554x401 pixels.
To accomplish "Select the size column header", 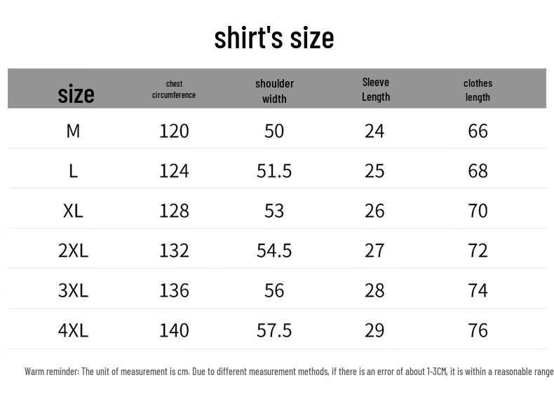I will (x=76, y=94).
